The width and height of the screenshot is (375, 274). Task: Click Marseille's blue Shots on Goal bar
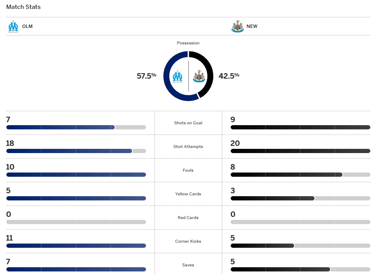[61, 127]
